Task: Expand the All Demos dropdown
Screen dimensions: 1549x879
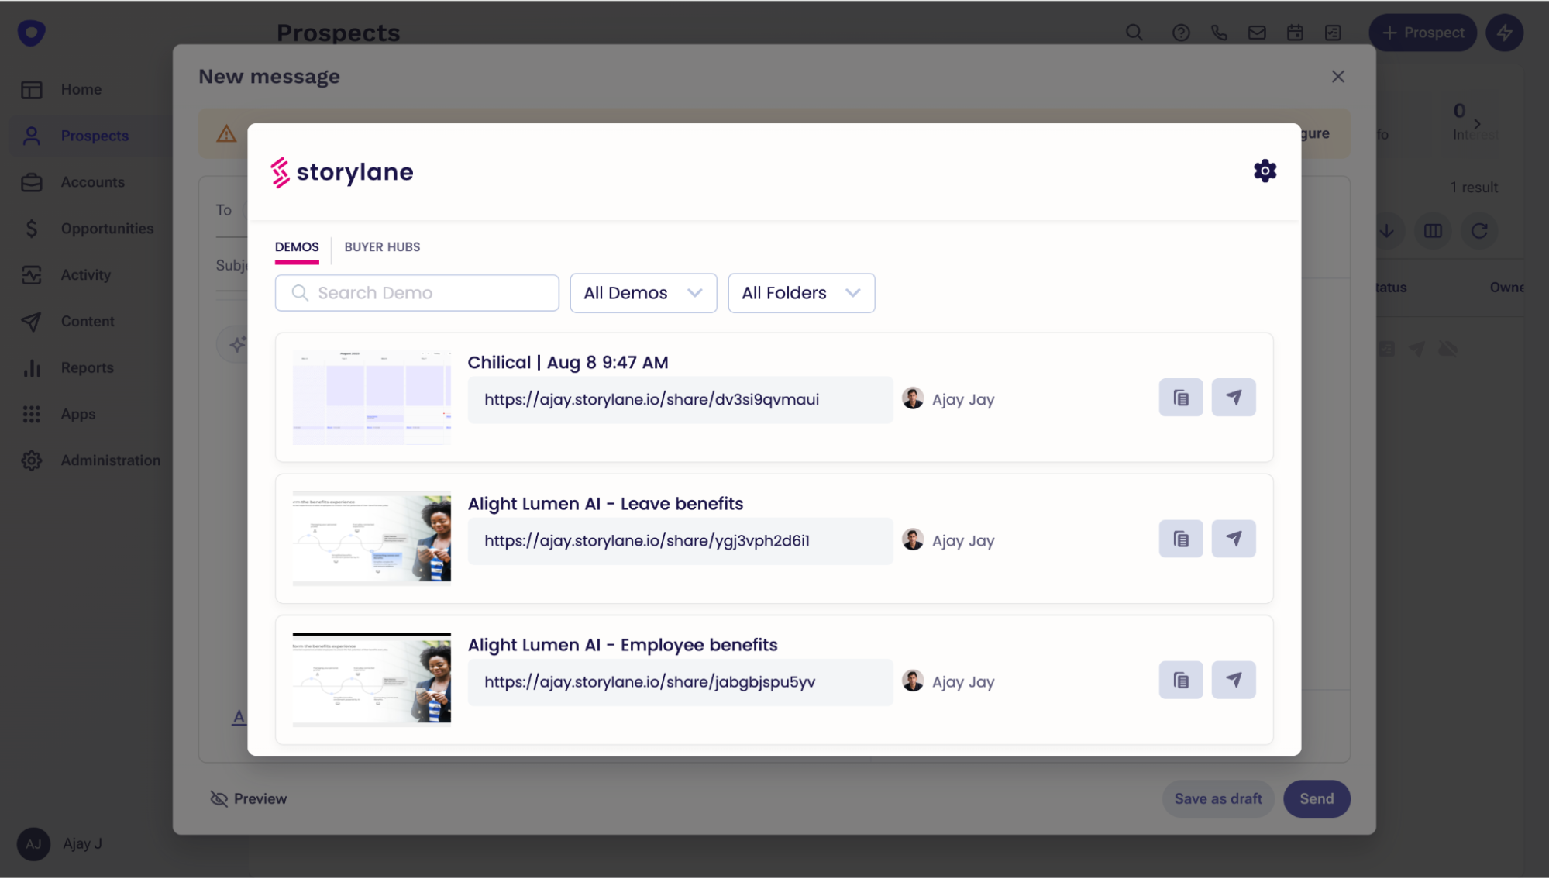Action: click(x=642, y=293)
